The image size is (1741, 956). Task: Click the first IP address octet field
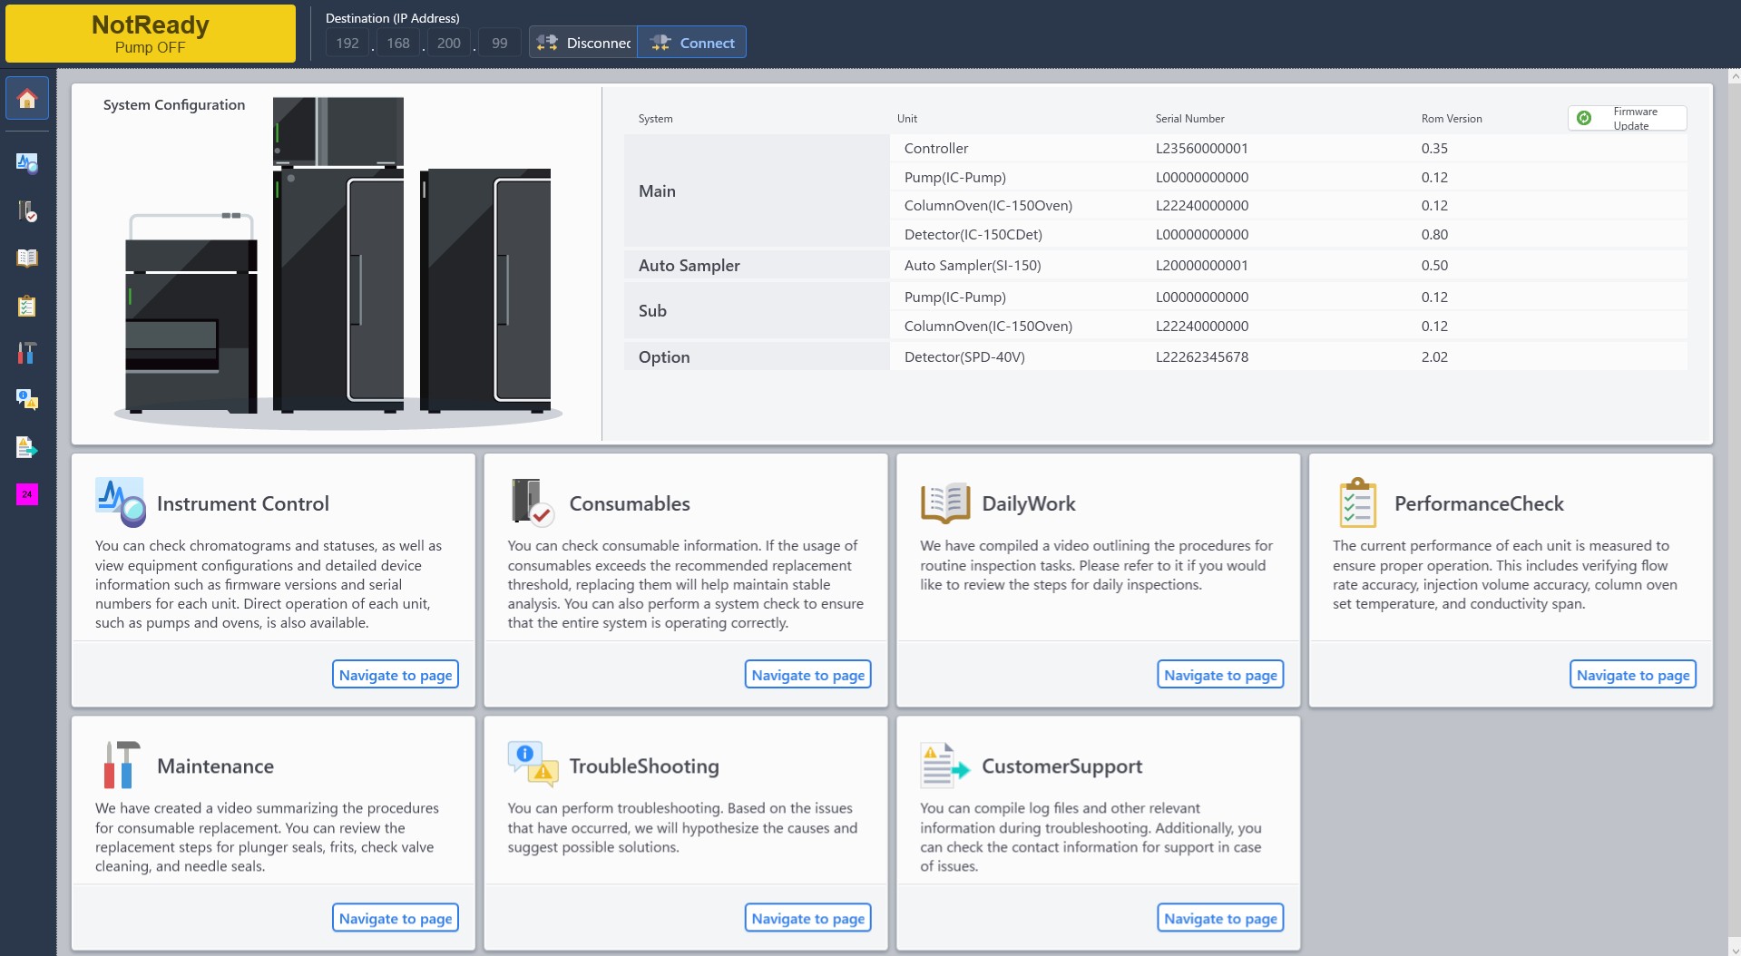[347, 43]
